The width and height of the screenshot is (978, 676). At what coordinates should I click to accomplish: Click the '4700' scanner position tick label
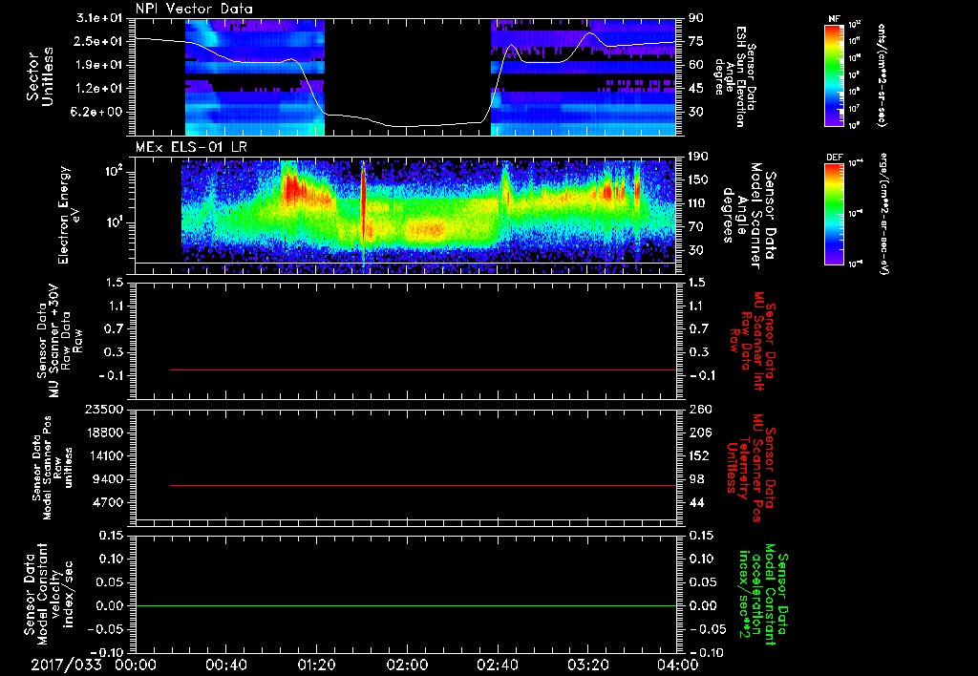click(109, 502)
